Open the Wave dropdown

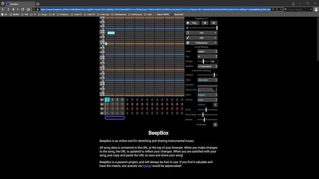click(207, 95)
